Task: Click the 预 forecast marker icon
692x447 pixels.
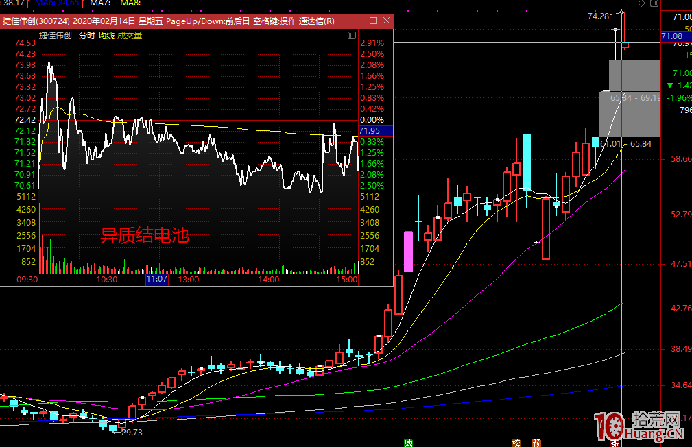Action: coord(539,442)
